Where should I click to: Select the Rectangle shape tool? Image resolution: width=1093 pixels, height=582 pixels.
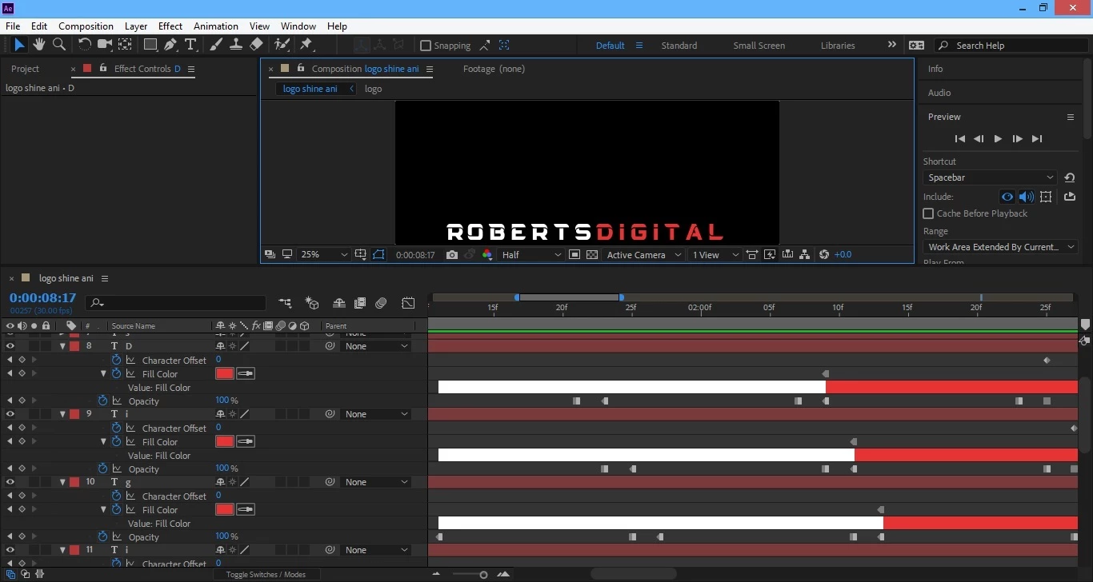point(150,45)
